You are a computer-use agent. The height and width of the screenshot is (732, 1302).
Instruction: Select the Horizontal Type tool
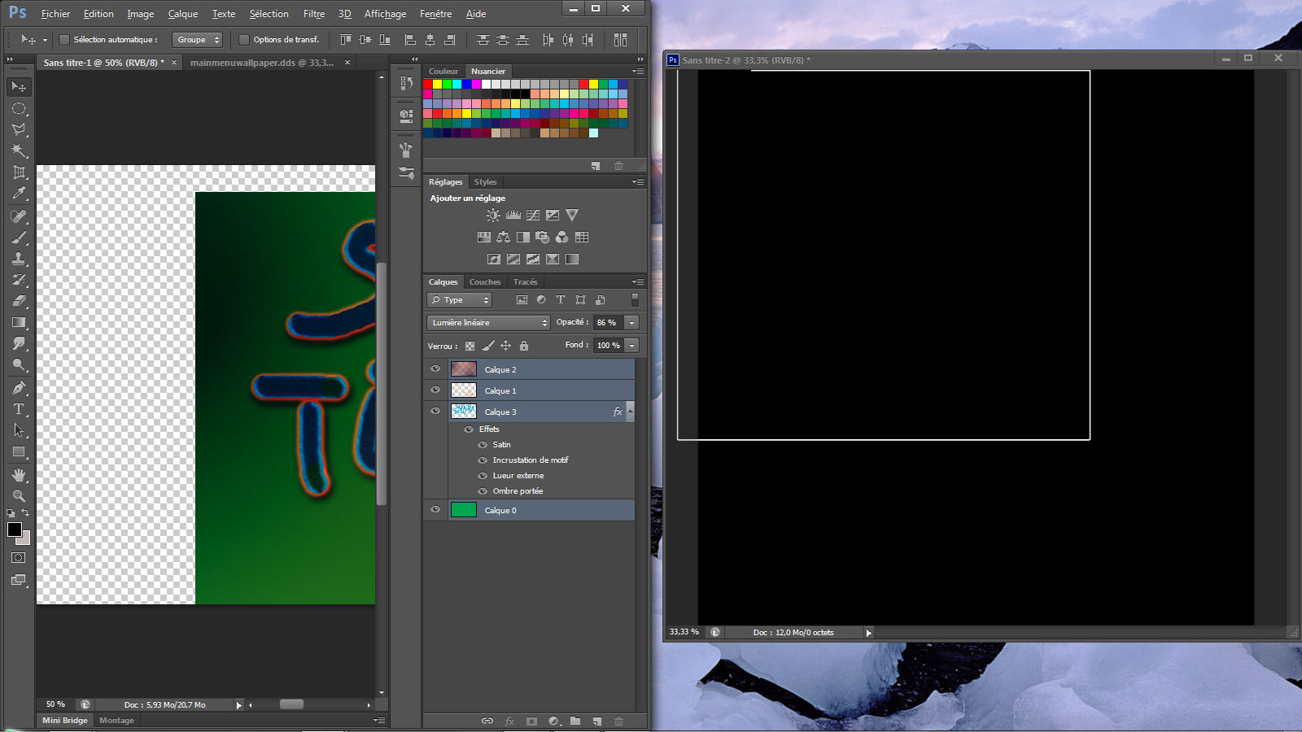coord(19,409)
